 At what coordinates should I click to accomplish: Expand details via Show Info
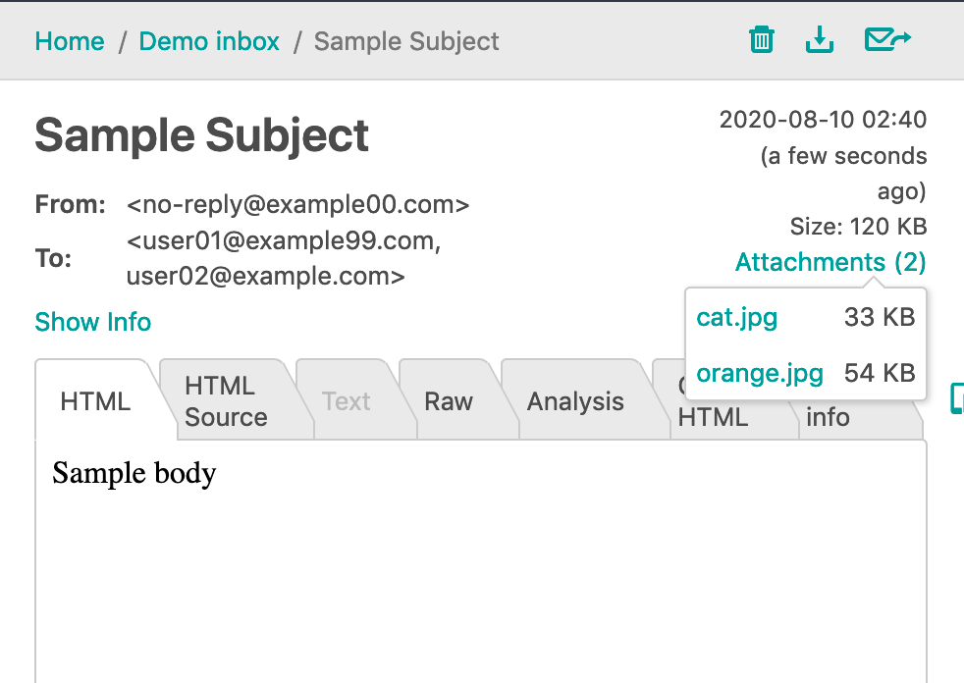coord(93,322)
